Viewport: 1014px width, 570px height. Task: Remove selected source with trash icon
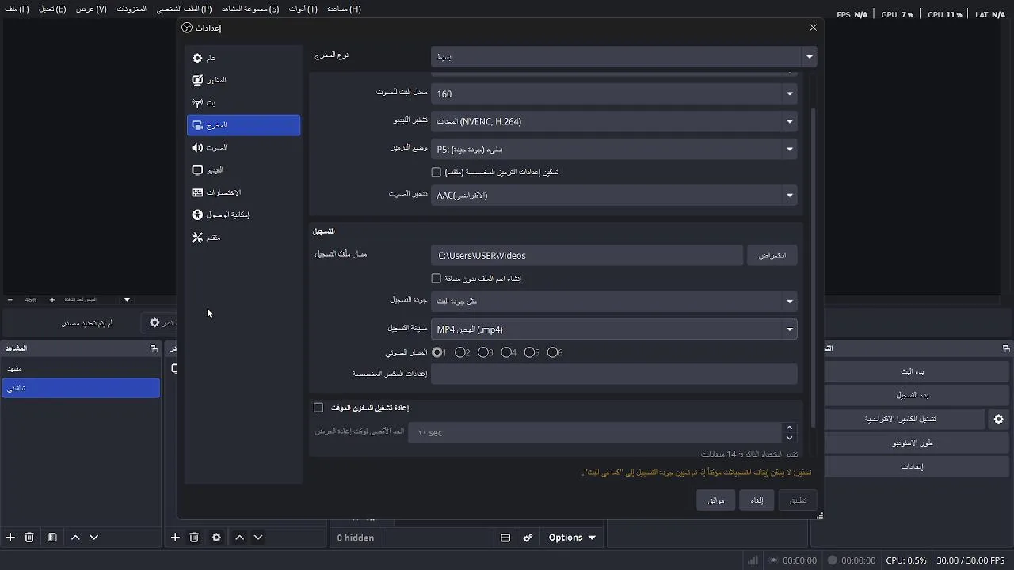coord(194,538)
